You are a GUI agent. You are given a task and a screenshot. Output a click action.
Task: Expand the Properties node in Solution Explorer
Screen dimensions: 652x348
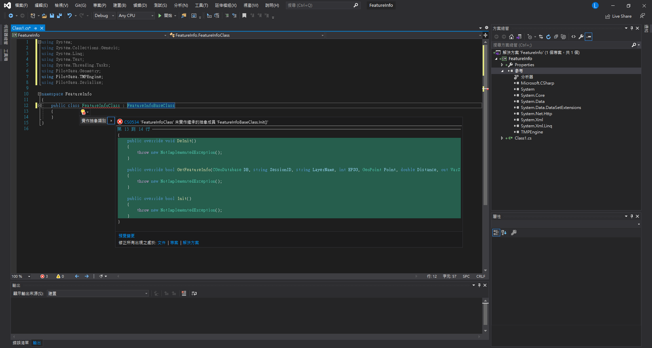click(502, 65)
